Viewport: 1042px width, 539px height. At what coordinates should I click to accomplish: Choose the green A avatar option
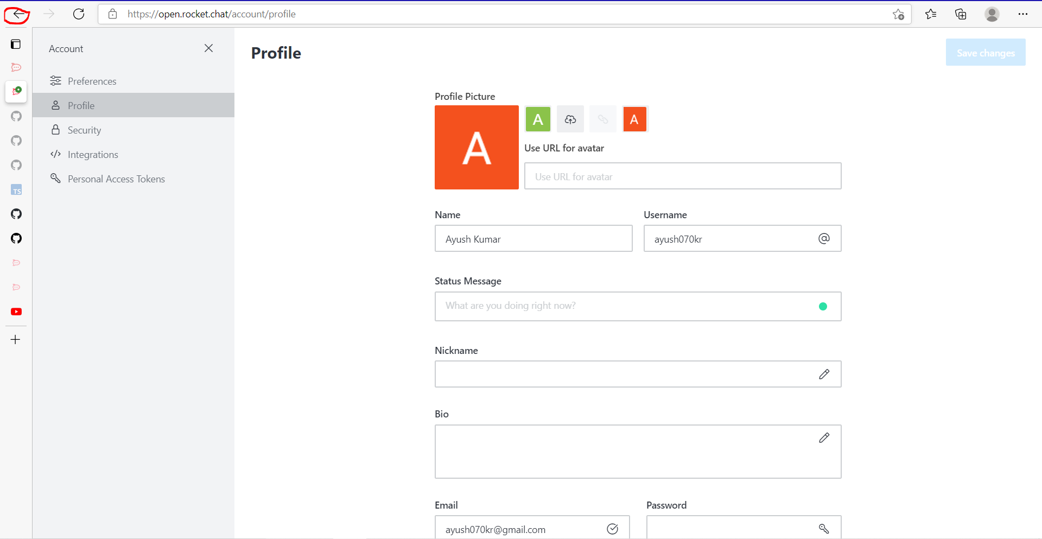point(538,119)
